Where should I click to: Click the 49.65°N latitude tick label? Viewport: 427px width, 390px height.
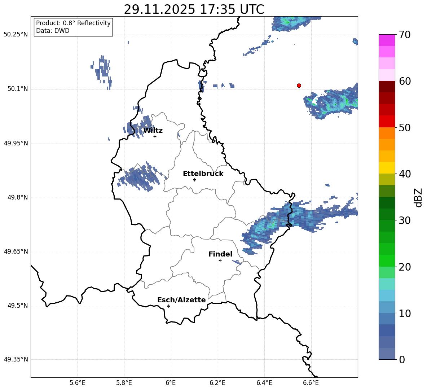pyautogui.click(x=16, y=251)
